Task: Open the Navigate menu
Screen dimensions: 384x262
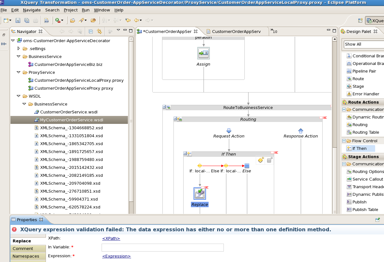Action: coord(32,10)
